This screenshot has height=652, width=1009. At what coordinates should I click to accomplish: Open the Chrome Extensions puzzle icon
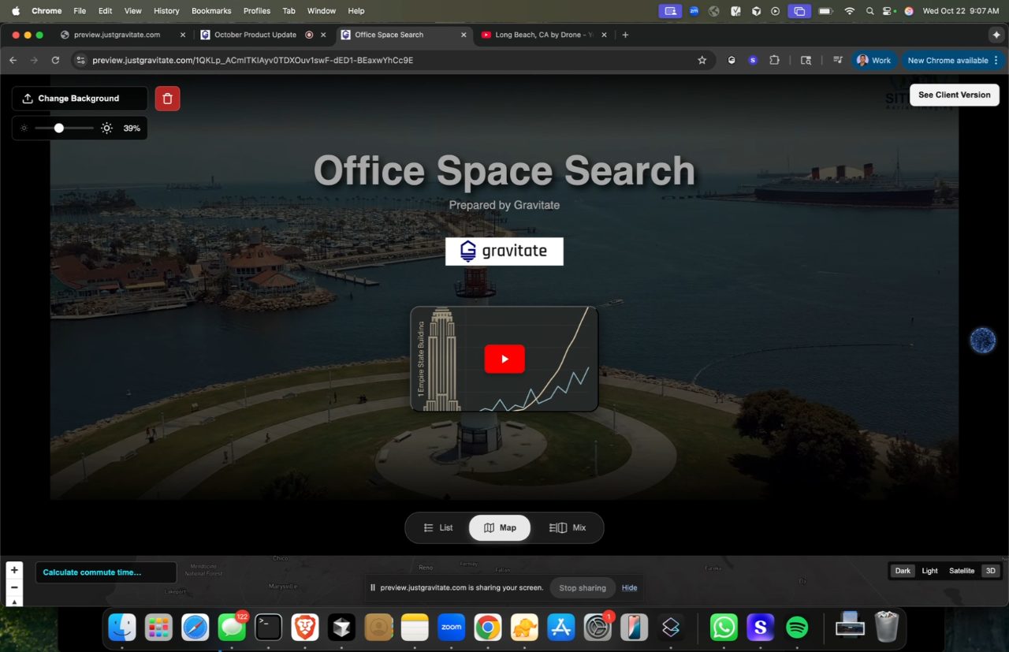774,60
